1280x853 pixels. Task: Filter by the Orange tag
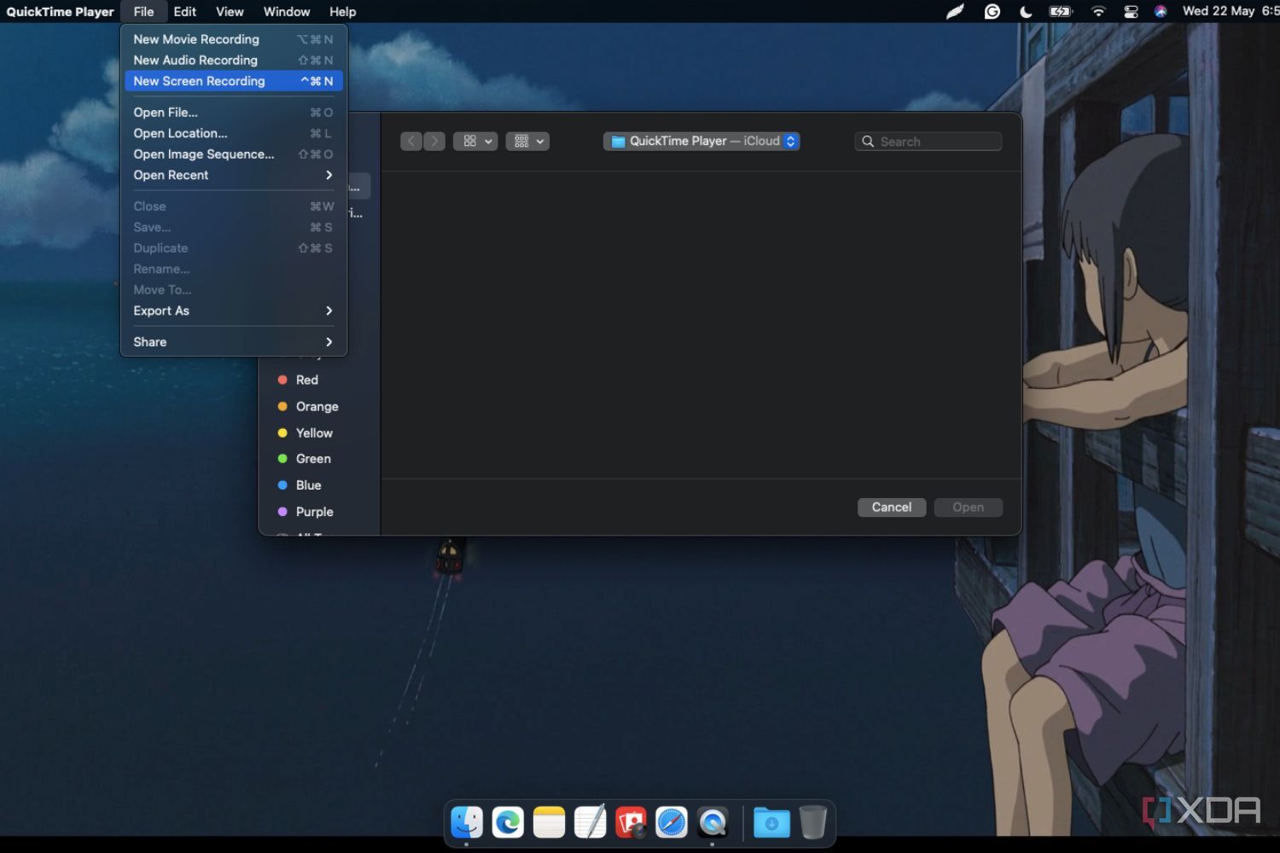(x=317, y=406)
